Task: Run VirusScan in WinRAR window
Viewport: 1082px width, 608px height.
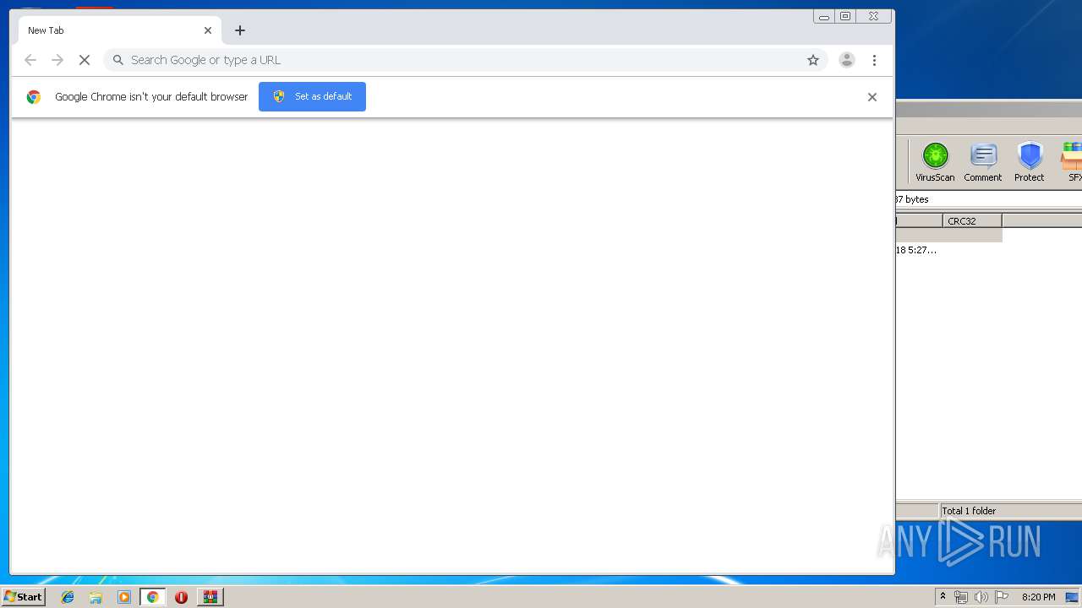Action: 935,162
